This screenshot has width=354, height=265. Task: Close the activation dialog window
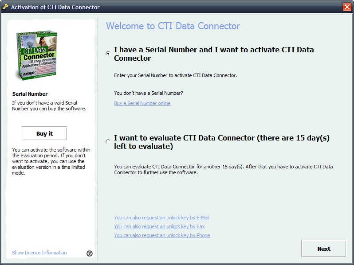tap(346, 7)
